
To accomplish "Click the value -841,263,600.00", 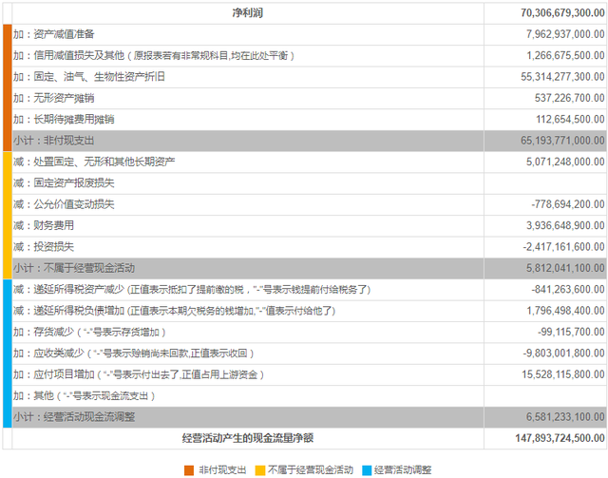I will 568,290.
